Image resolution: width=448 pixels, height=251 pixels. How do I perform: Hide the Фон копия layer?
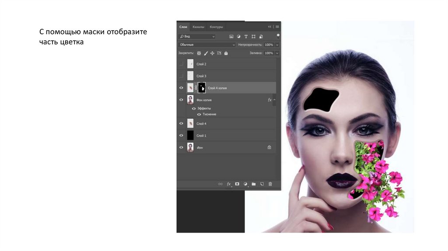point(181,100)
